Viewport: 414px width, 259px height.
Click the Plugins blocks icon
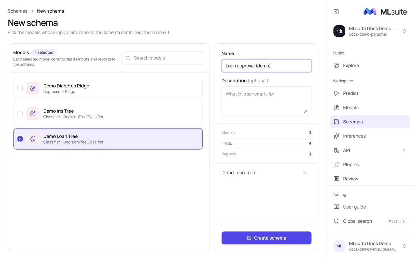(x=336, y=165)
